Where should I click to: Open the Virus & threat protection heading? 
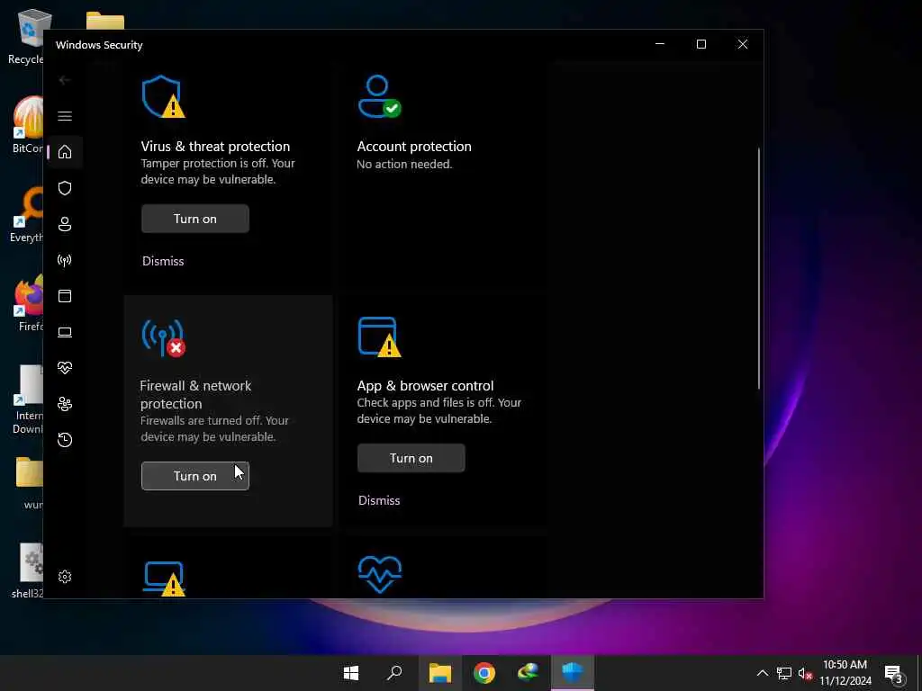tap(215, 147)
